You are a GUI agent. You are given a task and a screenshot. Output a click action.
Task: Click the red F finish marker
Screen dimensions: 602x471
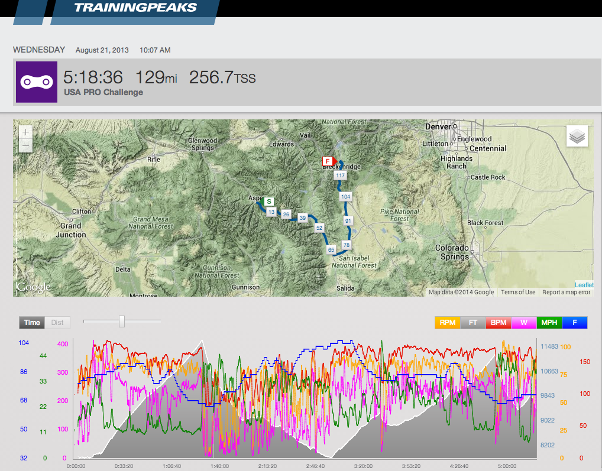(329, 161)
